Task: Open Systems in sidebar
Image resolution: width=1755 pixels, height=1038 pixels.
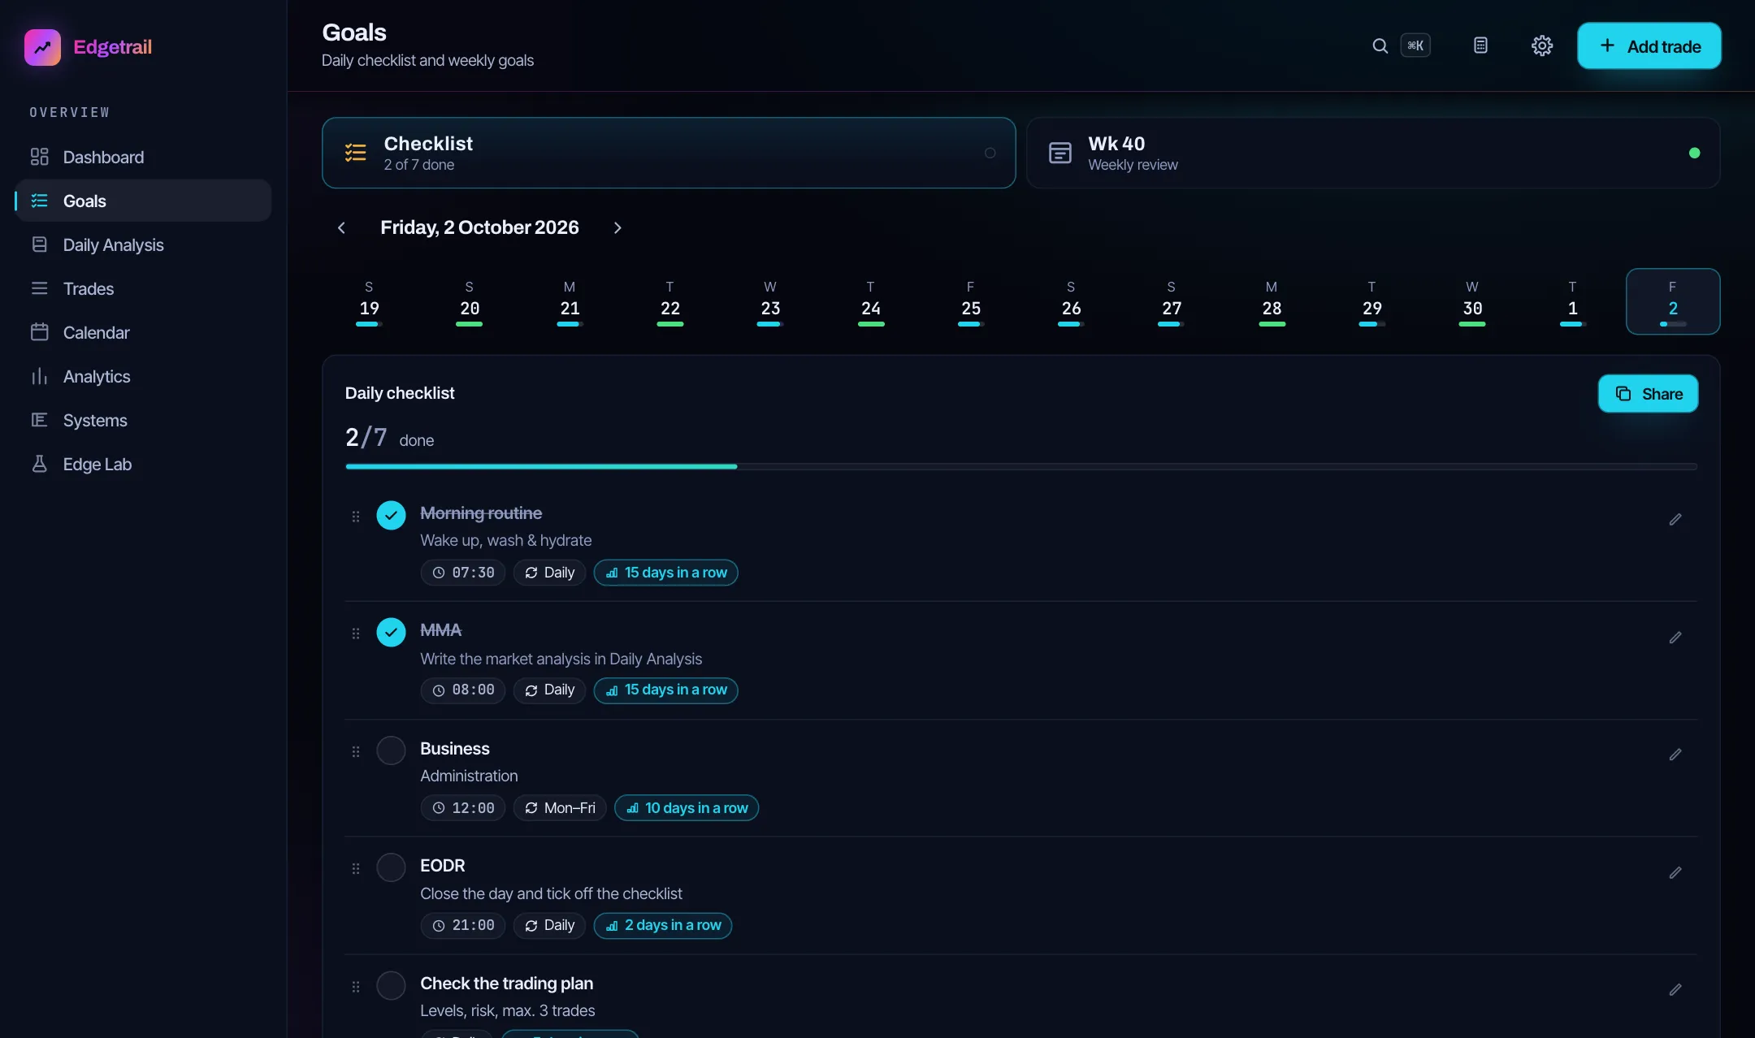Action: (143, 420)
